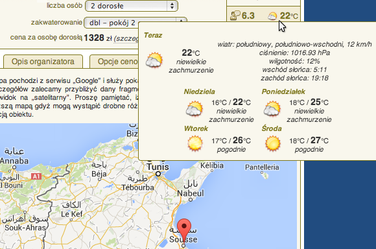Click the Tunis city marker on the map
This screenshot has width=376, height=249.
coord(158,174)
